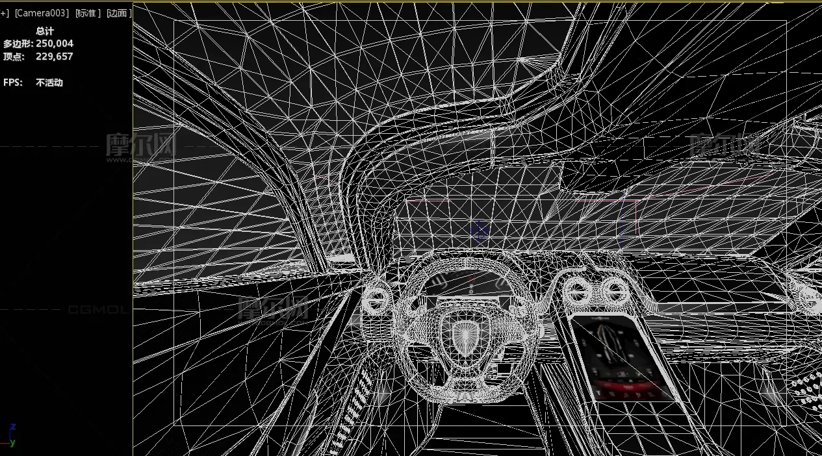
Task: Open the 标准 shading preset menu
Action: [x=88, y=13]
